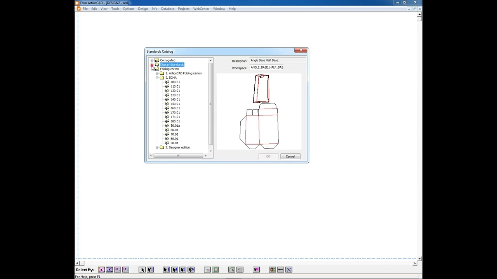497x279 pixels.
Task: Open the Edit menu
Action: (94, 9)
